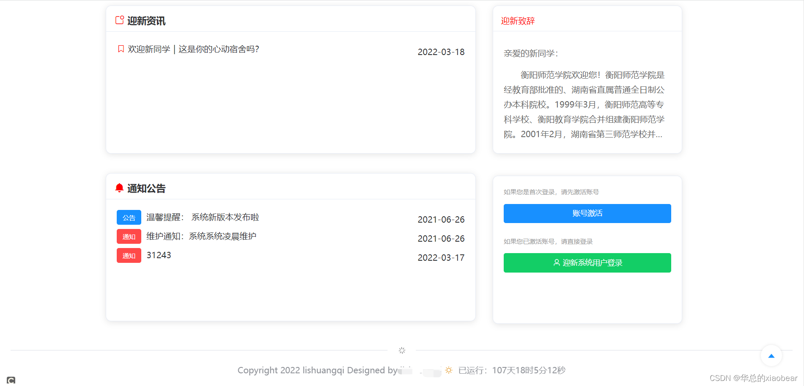This screenshot has width=804, height=386.
Task: Click the 通知公告 heading text
Action: pos(146,188)
